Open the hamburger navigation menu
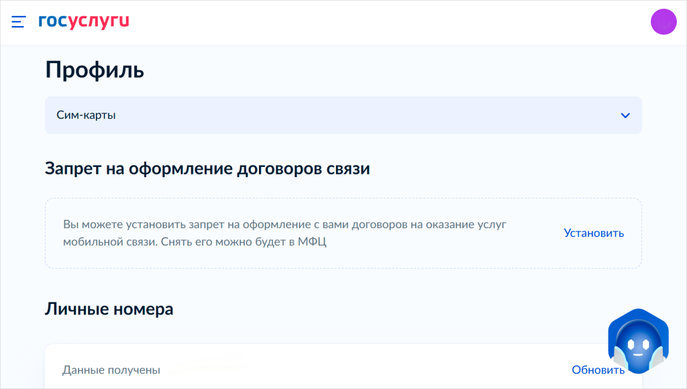The image size is (687, 389). point(18,21)
